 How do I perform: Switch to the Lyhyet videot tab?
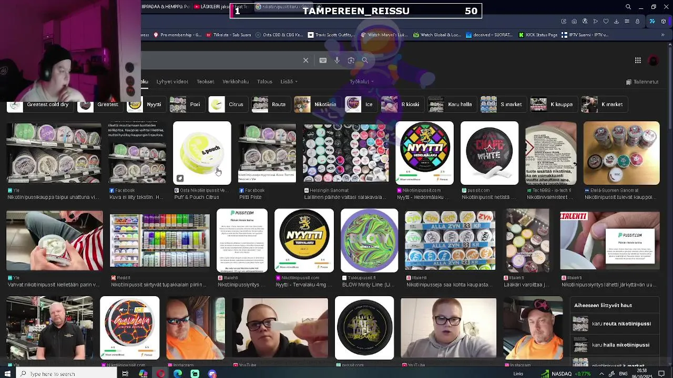172,82
